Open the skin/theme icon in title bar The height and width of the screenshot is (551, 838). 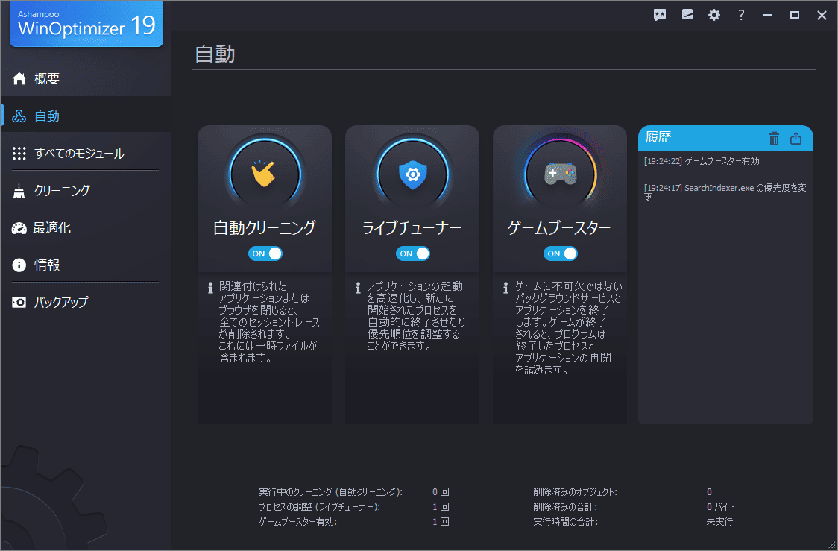pos(687,14)
